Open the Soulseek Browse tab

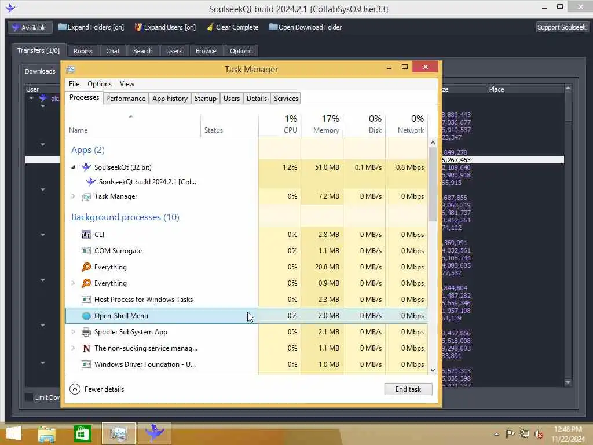[206, 51]
